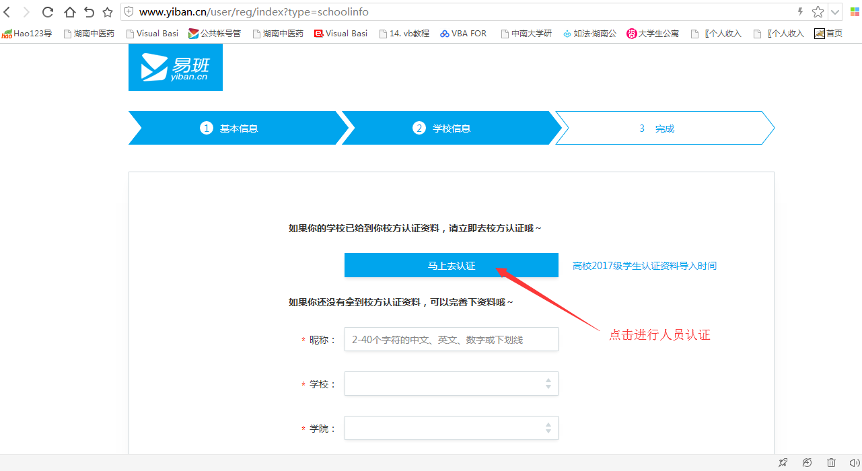Screen dimensions: 862x471
Task: Mute sound via speaker icon
Action: [x=855, y=462]
